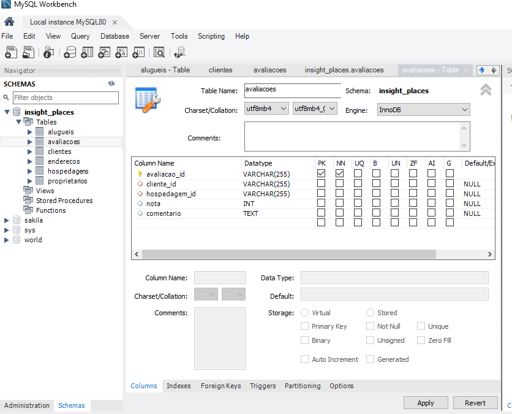Click the Views folder icon

(x=28, y=190)
